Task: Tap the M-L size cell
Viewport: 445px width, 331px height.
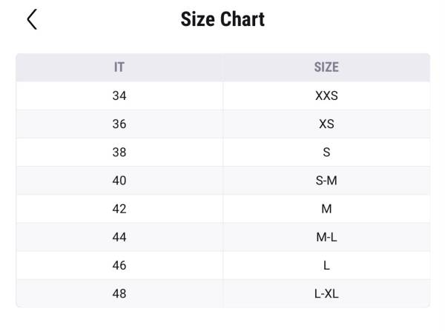Action: (326, 237)
